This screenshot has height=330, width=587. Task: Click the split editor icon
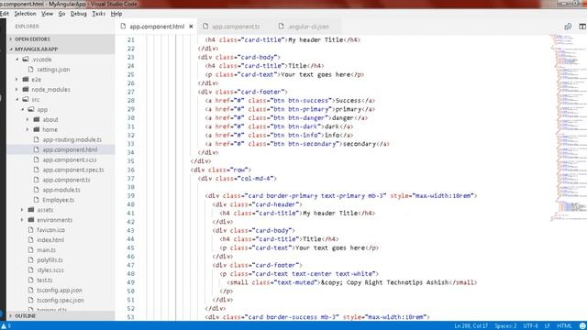coord(582,27)
